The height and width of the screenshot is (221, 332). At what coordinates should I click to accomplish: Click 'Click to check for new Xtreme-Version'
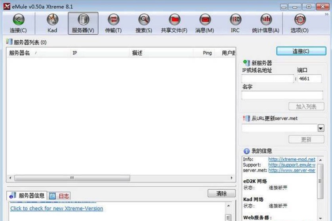57,208
